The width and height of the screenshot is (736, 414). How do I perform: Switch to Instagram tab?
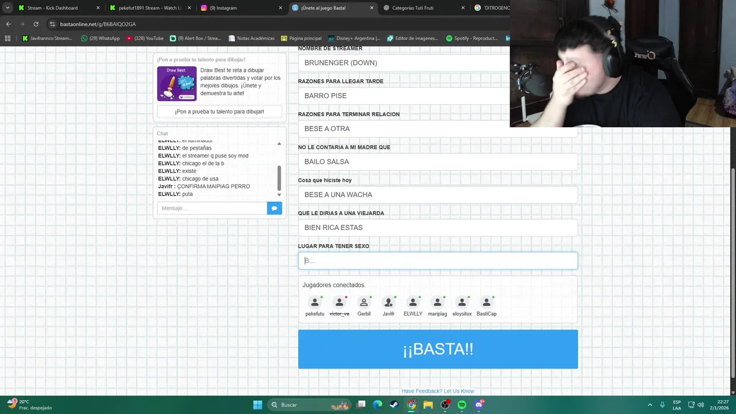(240, 8)
